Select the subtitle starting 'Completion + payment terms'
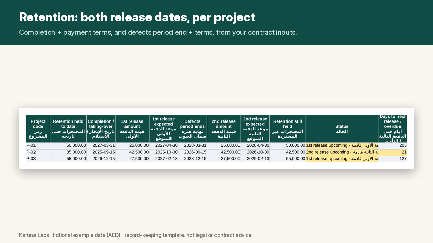 click(158, 32)
